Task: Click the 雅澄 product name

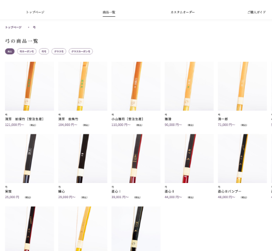Action: 168,119
